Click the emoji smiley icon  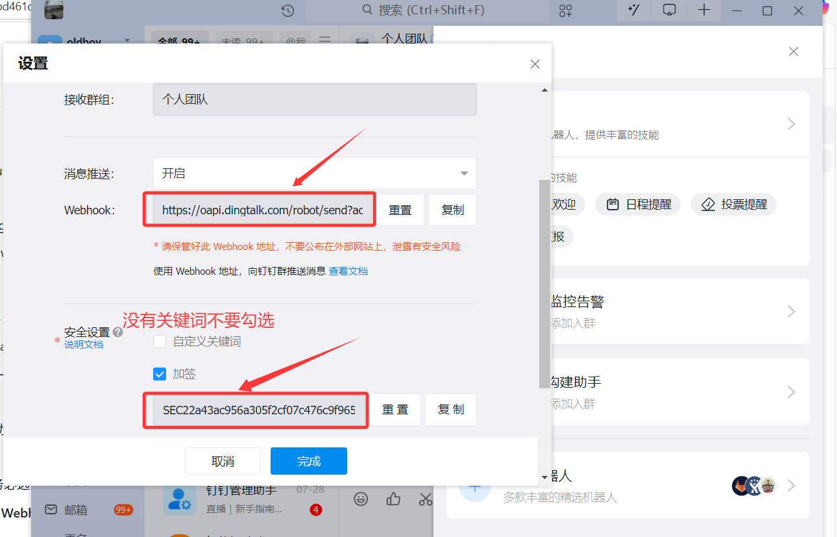point(361,499)
